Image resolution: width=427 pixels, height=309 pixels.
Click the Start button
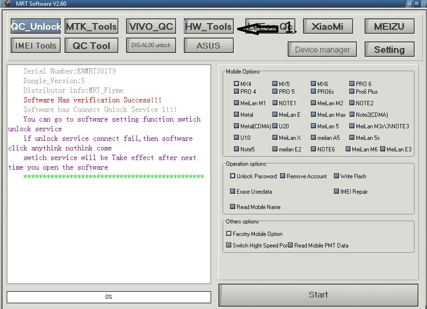click(318, 296)
